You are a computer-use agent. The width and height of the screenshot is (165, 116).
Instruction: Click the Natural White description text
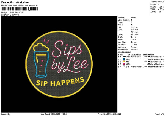tap(136, 67)
